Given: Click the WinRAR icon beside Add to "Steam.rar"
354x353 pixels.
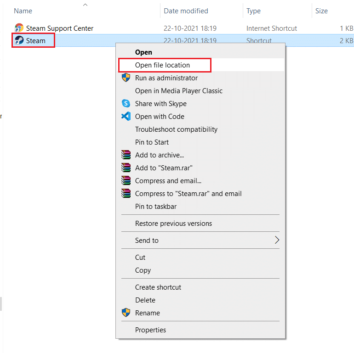Looking at the screenshot, I should click(x=126, y=168).
